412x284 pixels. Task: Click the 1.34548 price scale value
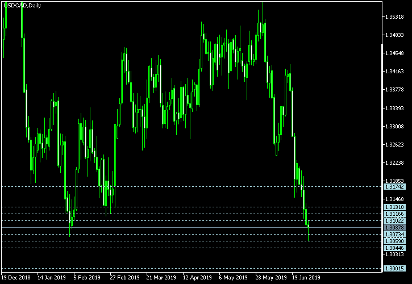394,53
